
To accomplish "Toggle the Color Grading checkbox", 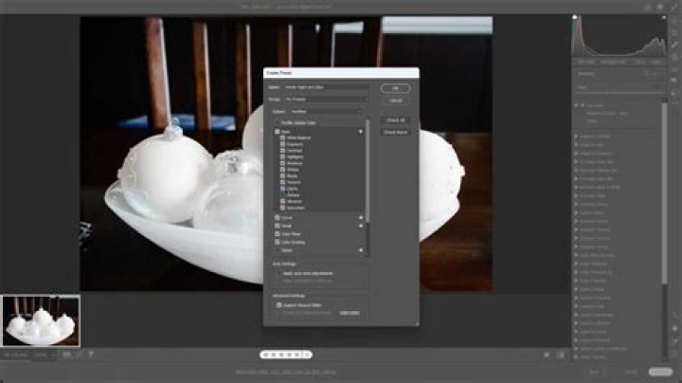I will coord(277,242).
